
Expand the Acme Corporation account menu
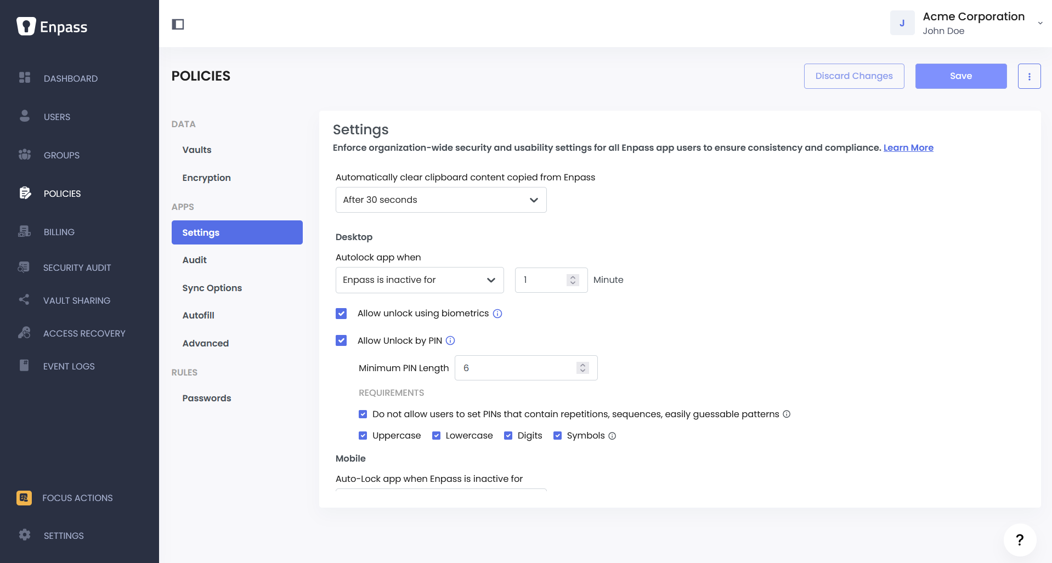click(1040, 23)
